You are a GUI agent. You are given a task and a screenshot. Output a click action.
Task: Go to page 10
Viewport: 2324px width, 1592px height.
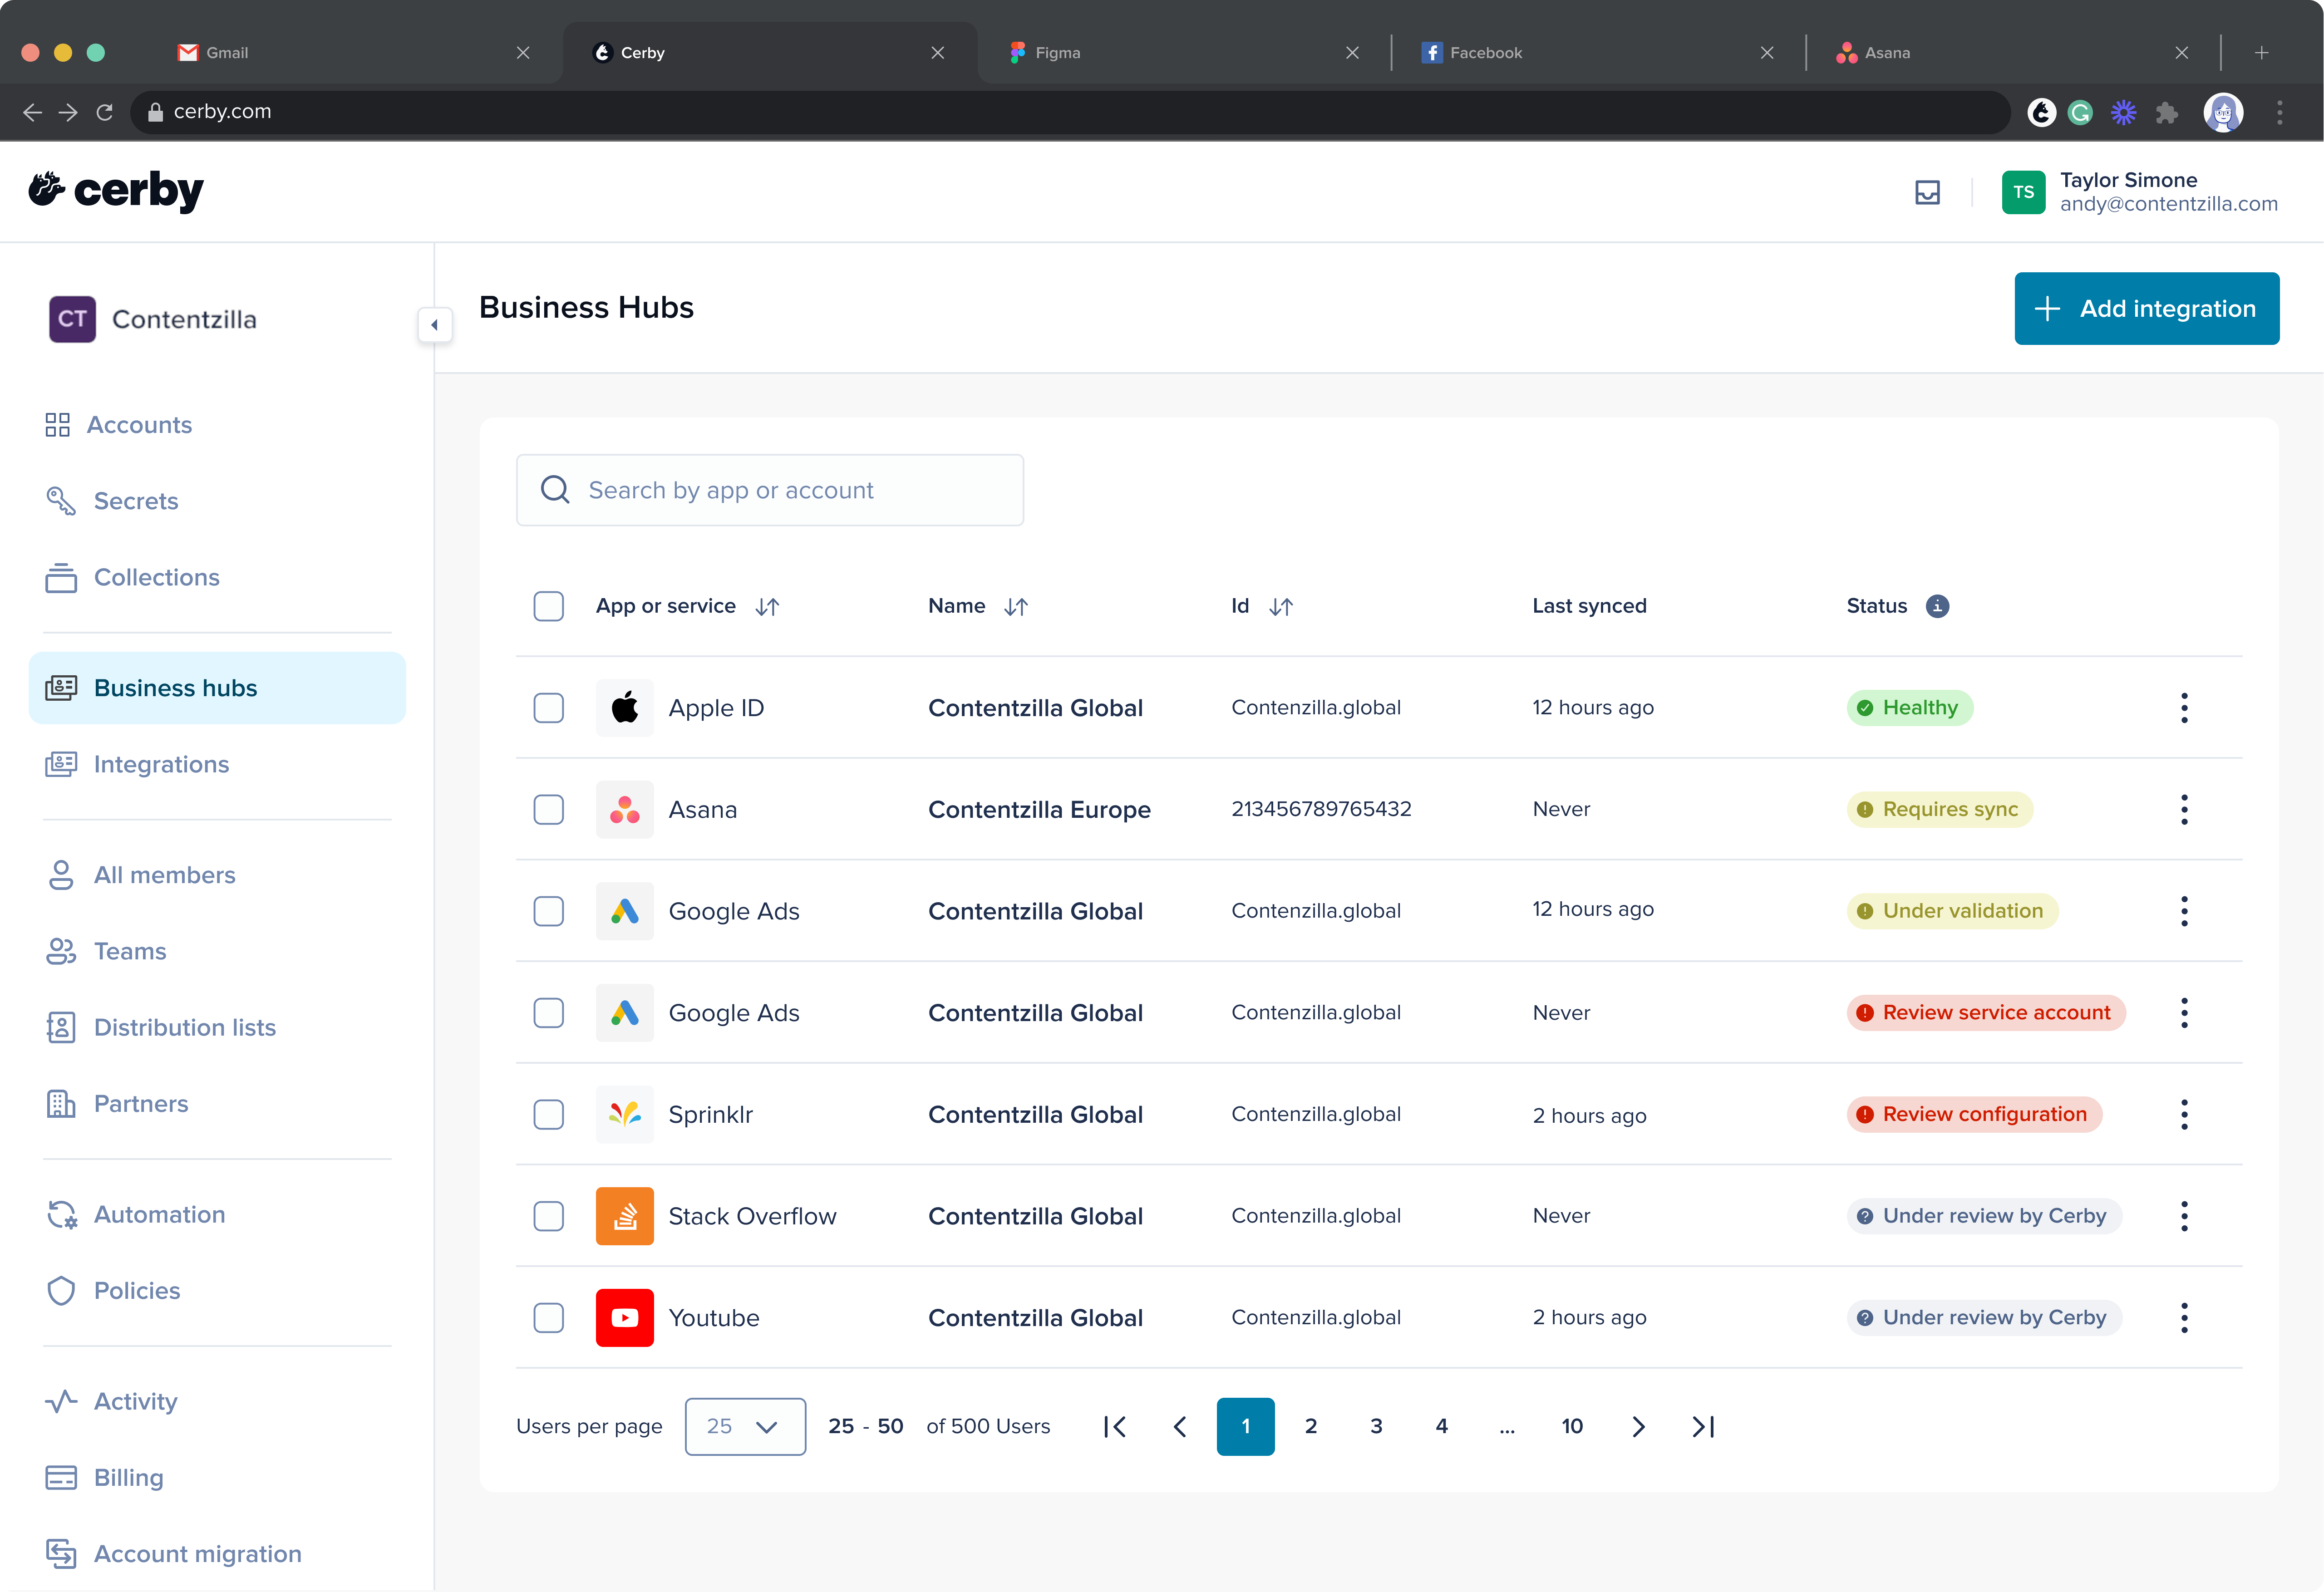click(1572, 1426)
